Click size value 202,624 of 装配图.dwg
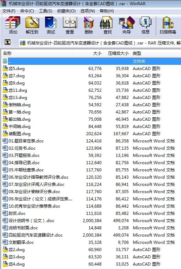Image resolution: width=181 pixels, height=269 pixels. [x=94, y=133]
